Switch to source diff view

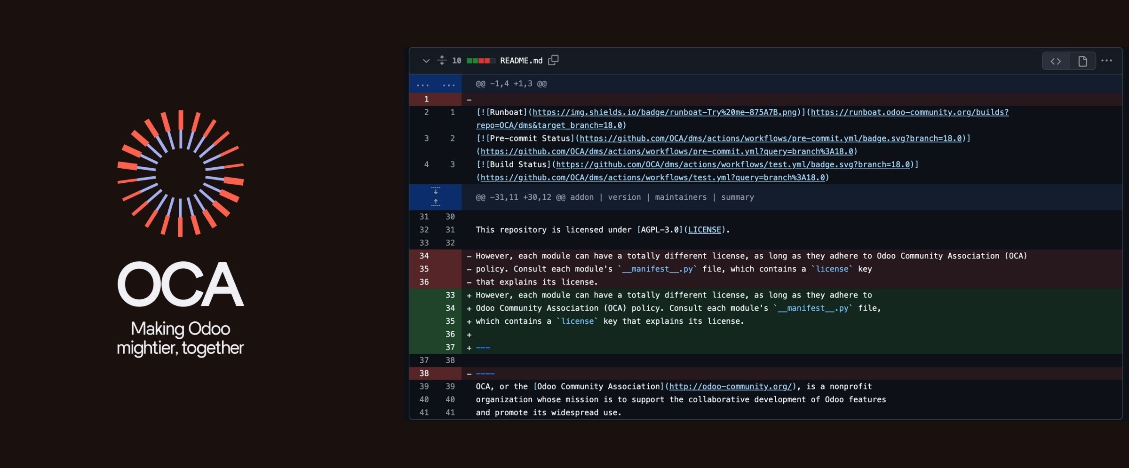tap(1056, 61)
